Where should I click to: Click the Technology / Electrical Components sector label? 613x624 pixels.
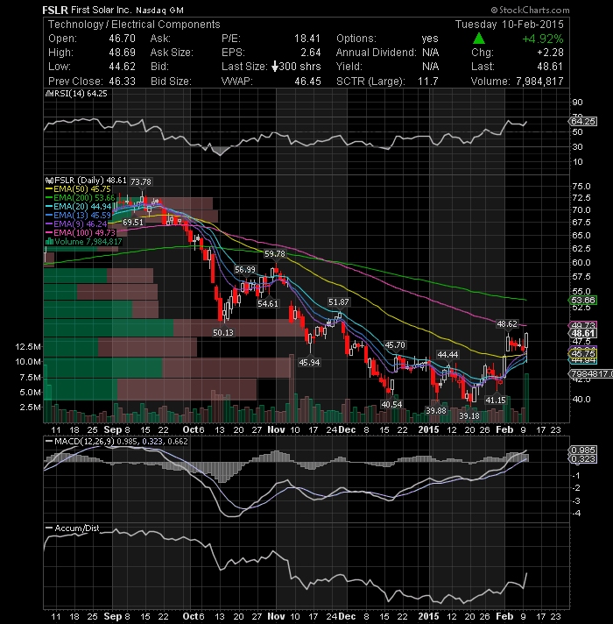[x=134, y=25]
